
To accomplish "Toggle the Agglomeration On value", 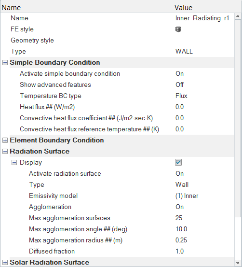I will 204,207.
